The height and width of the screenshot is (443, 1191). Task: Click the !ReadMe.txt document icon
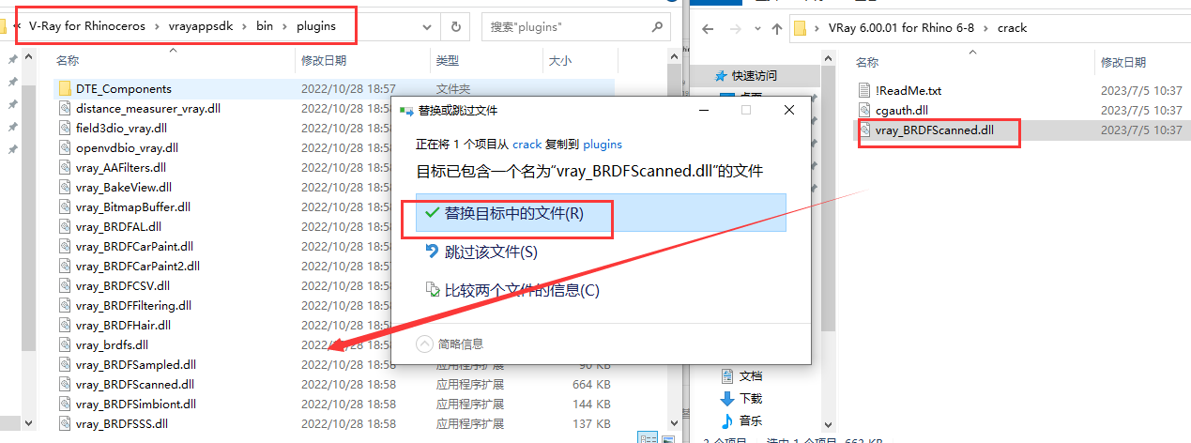click(865, 90)
